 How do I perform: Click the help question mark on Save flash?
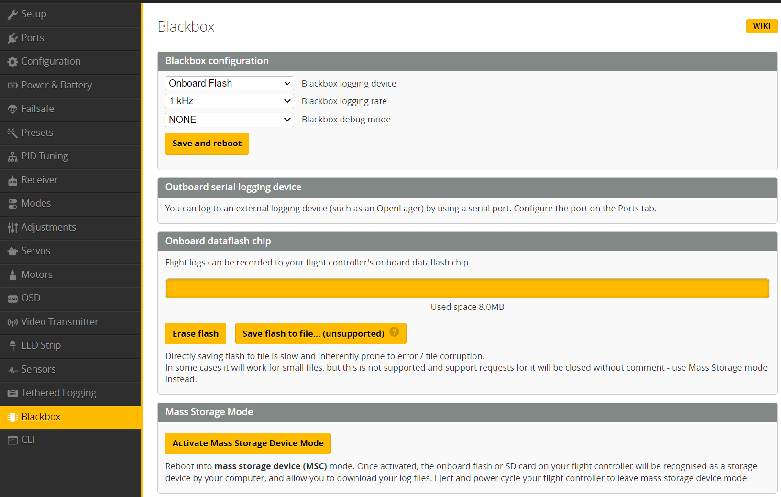(x=394, y=332)
